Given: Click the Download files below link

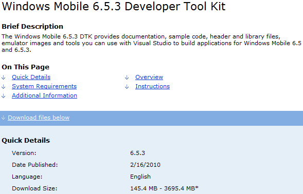Looking at the screenshot, I should [x=39, y=118].
